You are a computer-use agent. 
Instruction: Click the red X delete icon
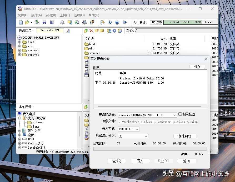tap(91, 31)
